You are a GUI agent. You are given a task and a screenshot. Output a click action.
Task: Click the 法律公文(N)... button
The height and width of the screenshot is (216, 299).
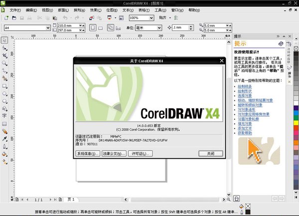[114, 153]
